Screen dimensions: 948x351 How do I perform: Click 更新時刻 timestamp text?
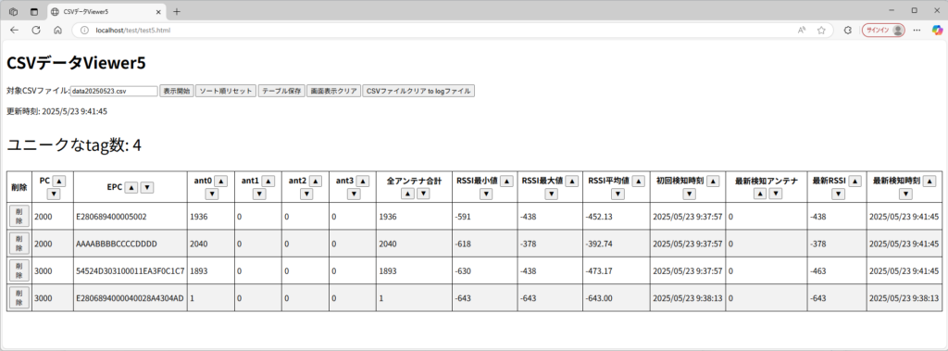[56, 111]
